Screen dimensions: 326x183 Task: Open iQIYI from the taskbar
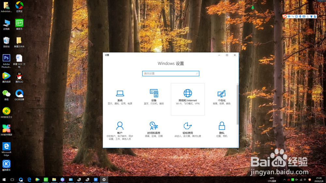[46, 180]
